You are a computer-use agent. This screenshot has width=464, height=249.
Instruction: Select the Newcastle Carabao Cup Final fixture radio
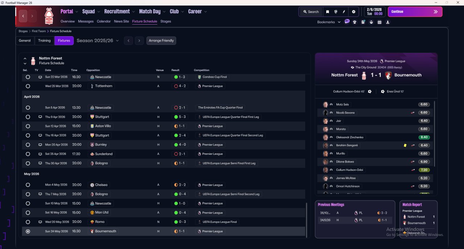[28, 77]
